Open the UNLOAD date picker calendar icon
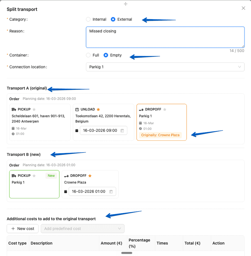251x256 pixels. point(122,130)
